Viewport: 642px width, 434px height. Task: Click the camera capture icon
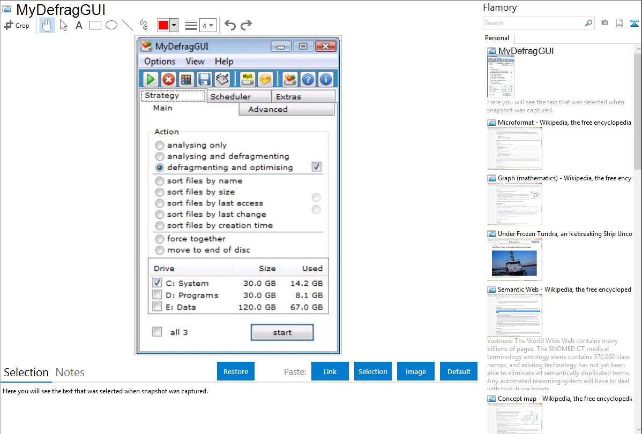tap(604, 23)
